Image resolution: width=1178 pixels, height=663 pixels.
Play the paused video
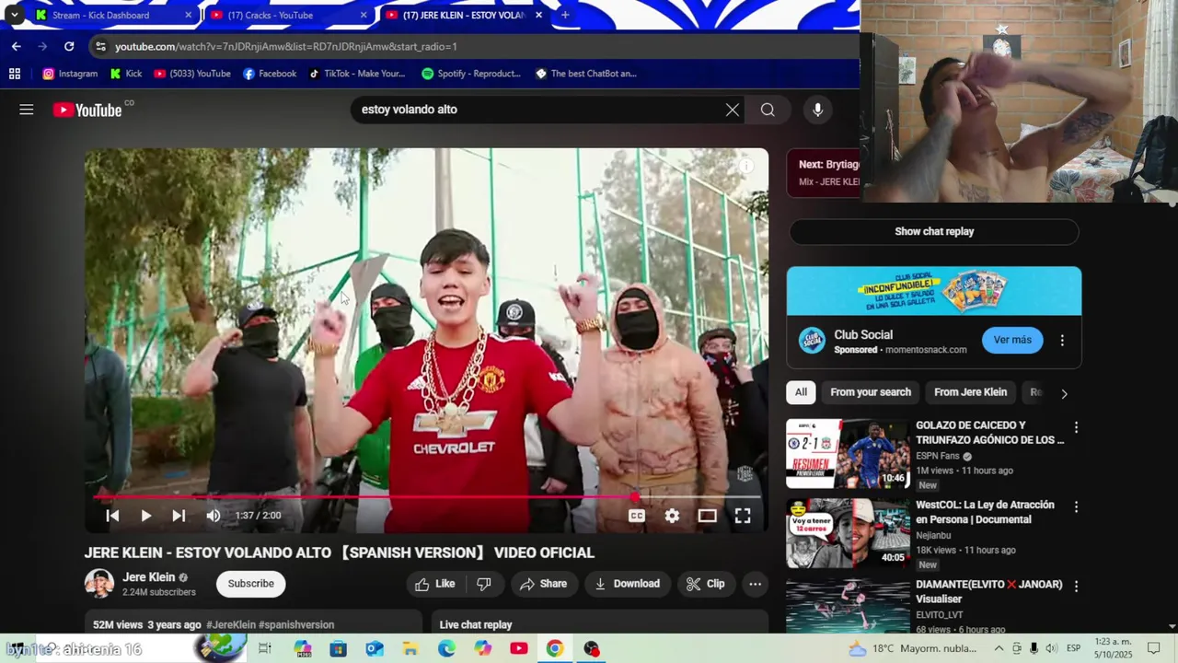coord(145,516)
